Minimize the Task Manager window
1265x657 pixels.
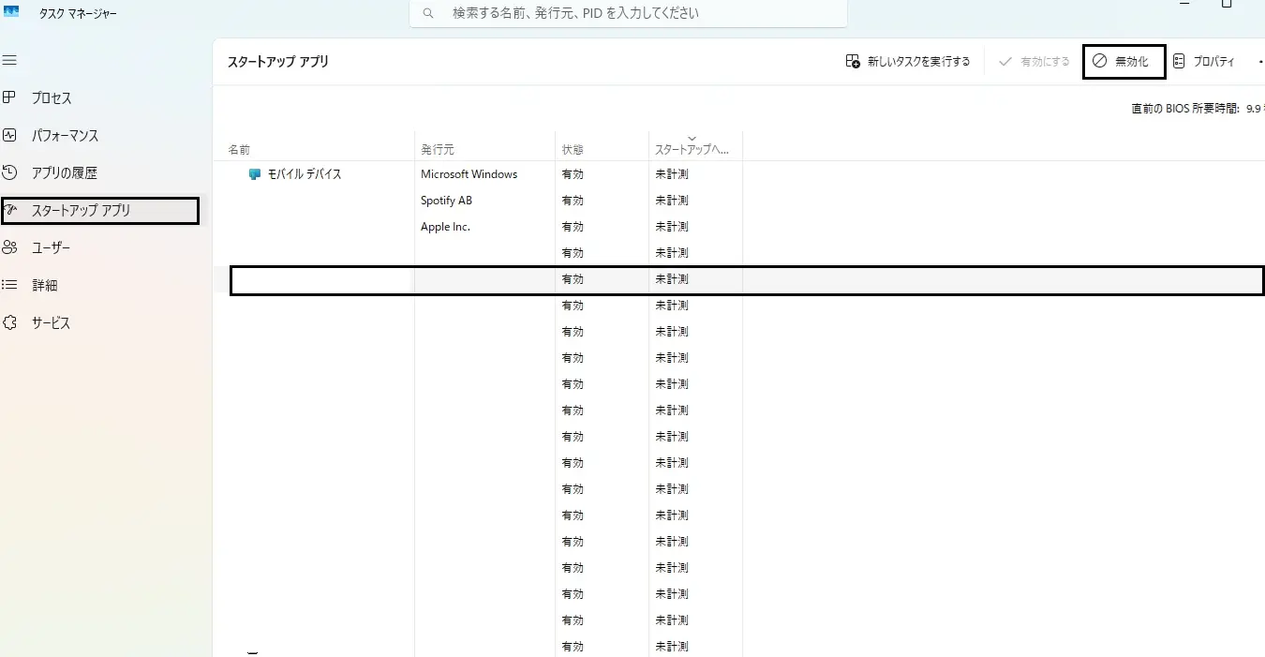pos(1184,6)
